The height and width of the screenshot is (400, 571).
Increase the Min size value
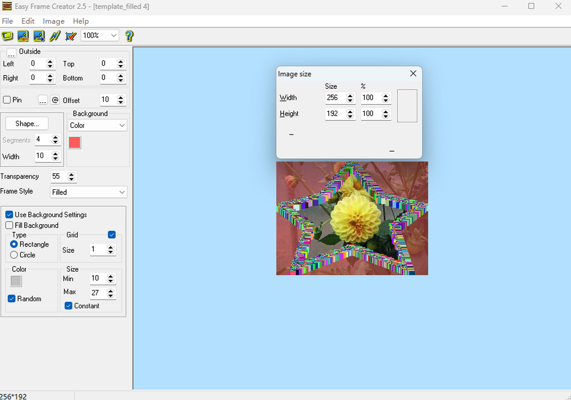pos(111,276)
